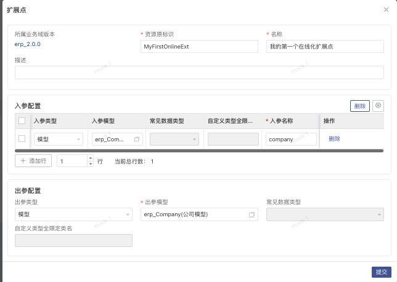The height and width of the screenshot is (282, 397).
Task: Click the 入参配置 section title
Action: [28, 106]
